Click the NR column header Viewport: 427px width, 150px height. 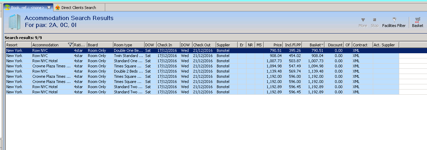[251, 45]
